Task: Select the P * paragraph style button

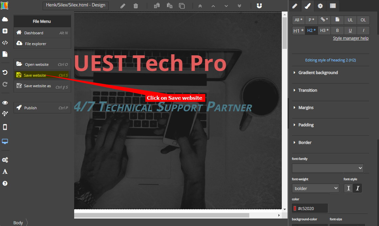Action: 311,20
